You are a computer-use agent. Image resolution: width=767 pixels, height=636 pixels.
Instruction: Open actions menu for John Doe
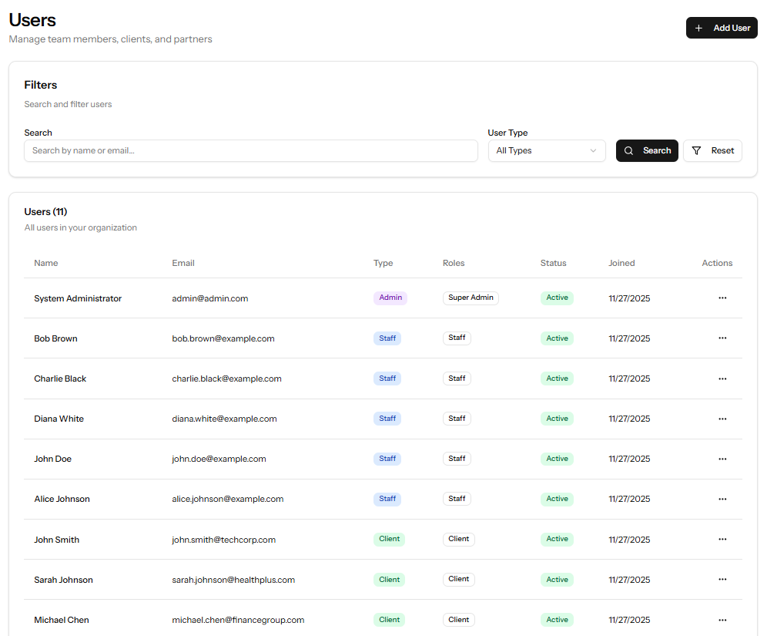(722, 459)
